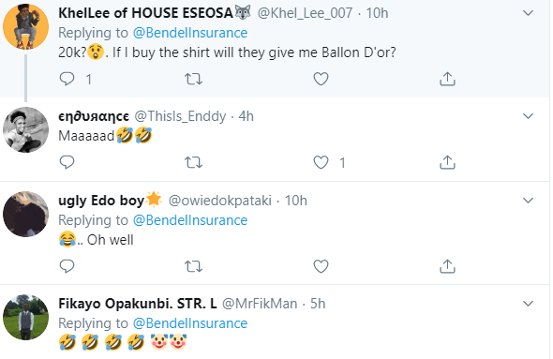Open @BendelInsurance link in KhelLee's reply
The height and width of the screenshot is (359, 553).
coord(190,33)
